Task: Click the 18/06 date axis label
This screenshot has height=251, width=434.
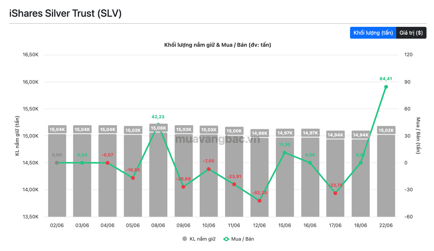Action: coord(360,225)
